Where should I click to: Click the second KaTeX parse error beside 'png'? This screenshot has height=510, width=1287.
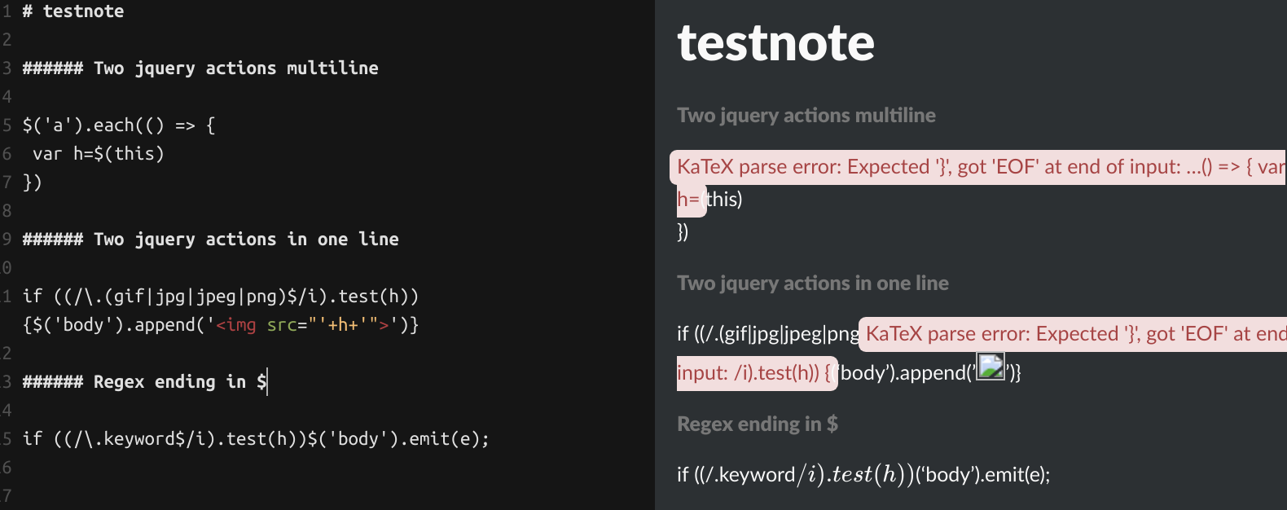[1073, 334]
